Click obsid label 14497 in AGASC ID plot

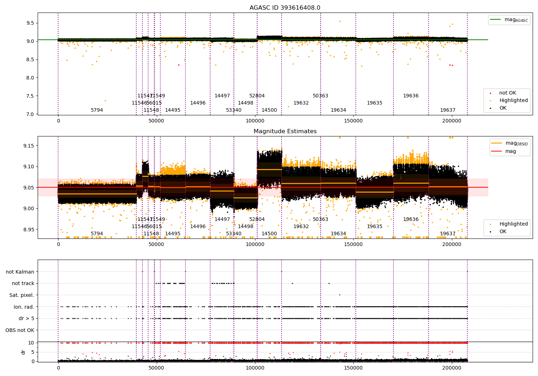click(222, 96)
